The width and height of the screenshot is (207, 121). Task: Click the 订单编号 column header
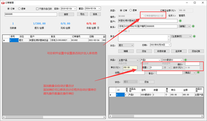(79, 36)
